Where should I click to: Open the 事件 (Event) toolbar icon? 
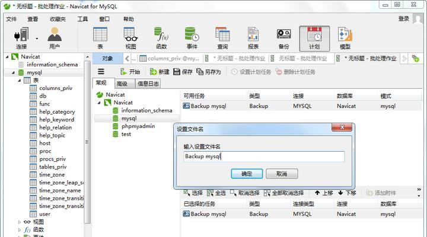[x=192, y=37]
